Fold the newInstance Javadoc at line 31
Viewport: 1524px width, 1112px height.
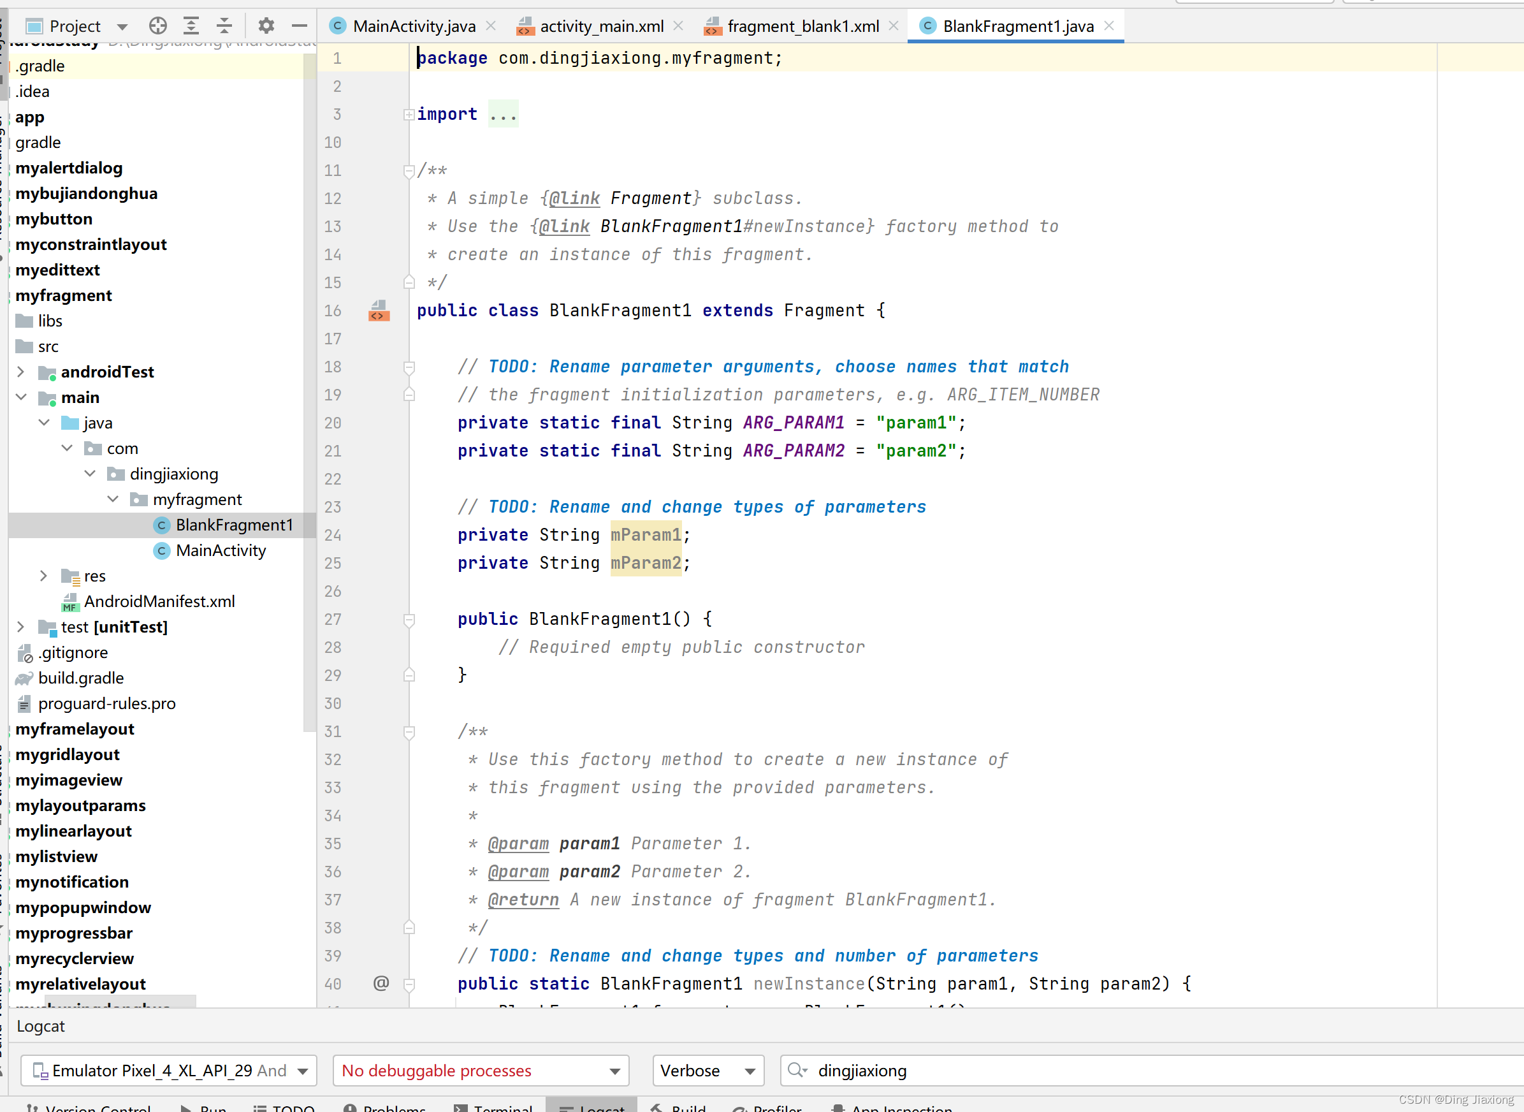[409, 732]
